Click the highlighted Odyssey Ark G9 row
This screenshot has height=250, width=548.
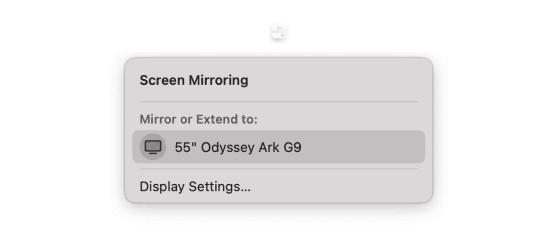coord(279,147)
